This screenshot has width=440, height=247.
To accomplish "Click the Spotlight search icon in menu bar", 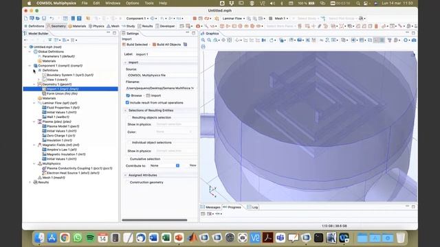I will 358,3.
